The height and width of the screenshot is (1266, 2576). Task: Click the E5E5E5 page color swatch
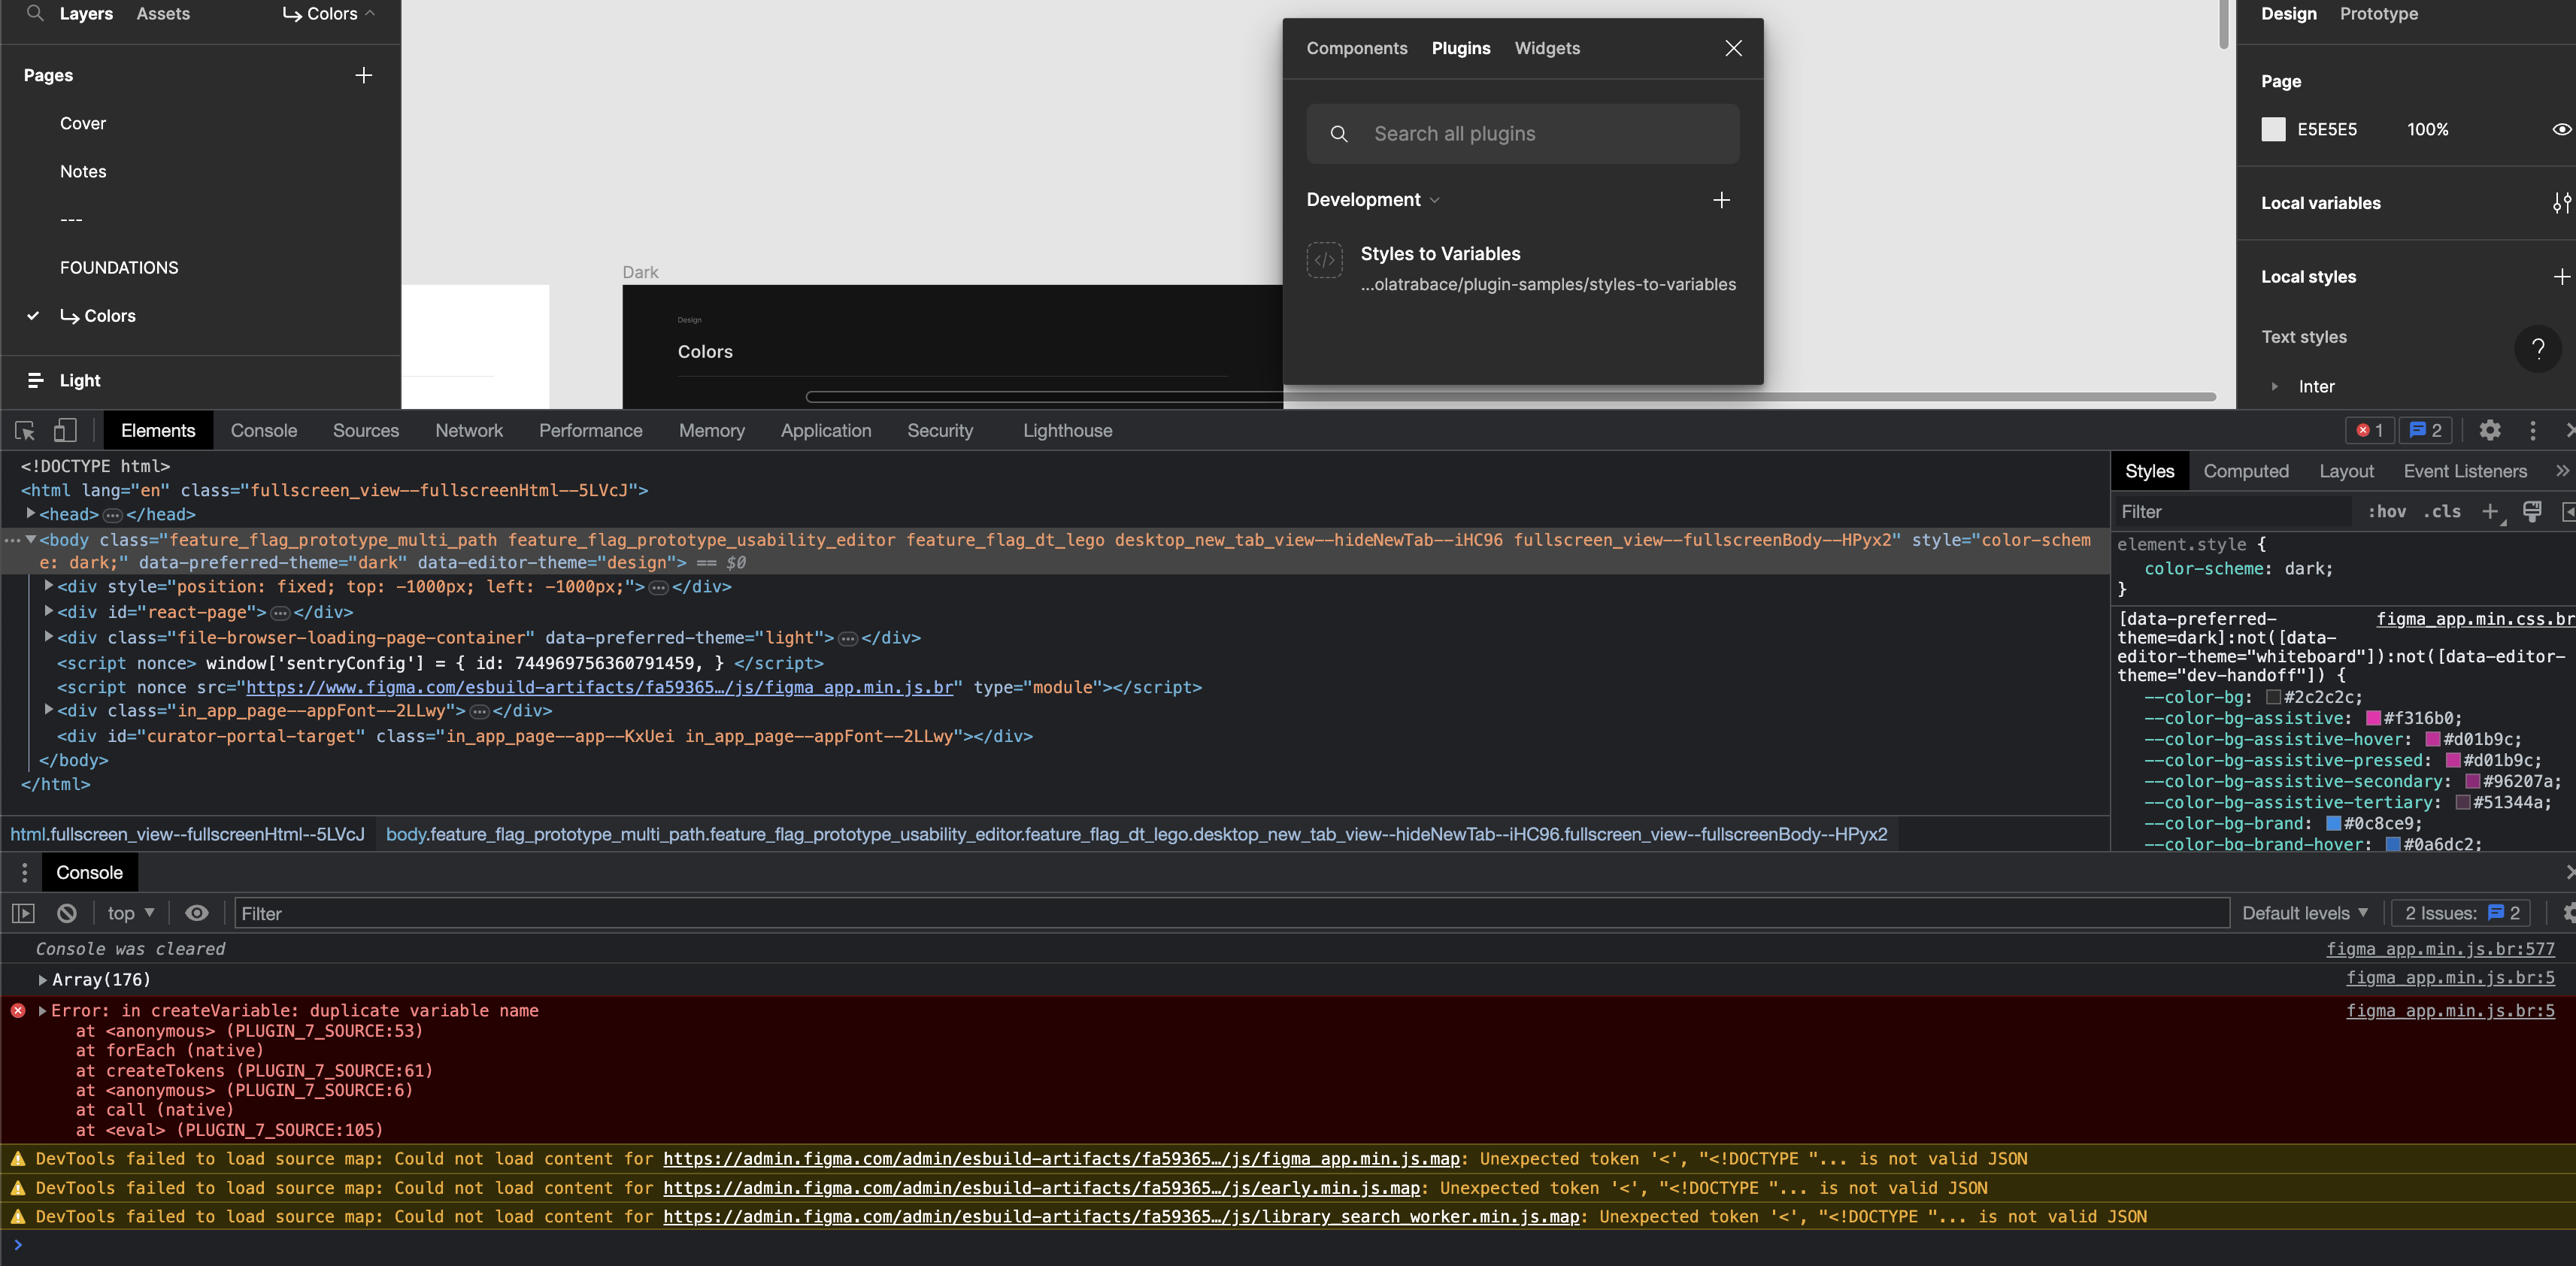tap(2274, 129)
